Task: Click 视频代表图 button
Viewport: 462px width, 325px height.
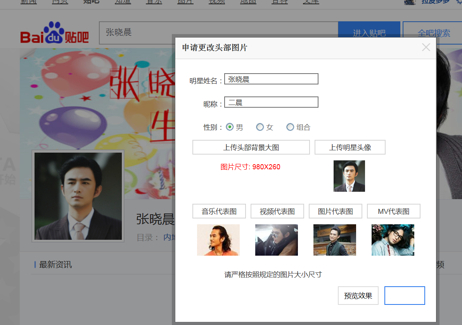Action: click(x=277, y=211)
